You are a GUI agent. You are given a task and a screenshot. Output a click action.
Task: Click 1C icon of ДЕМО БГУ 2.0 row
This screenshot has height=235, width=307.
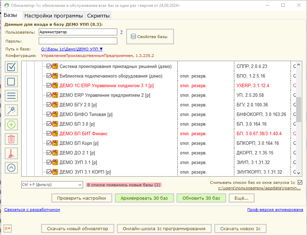55,105
